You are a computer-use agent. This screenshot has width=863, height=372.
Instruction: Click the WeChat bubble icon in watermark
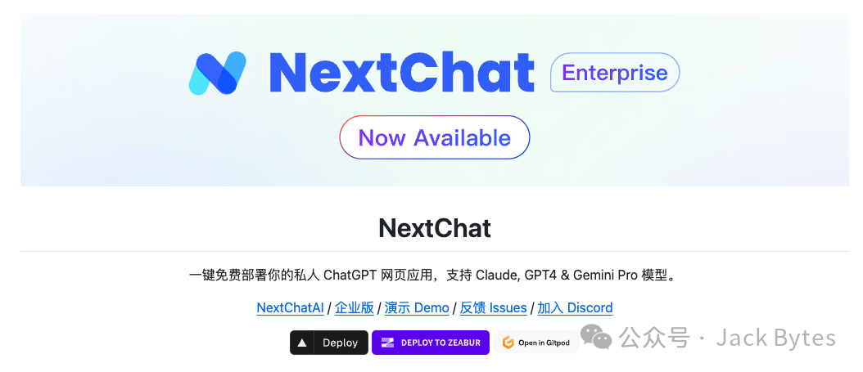(x=595, y=337)
